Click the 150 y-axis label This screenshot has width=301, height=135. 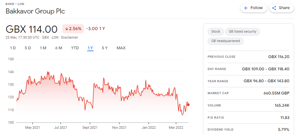coord(12,59)
